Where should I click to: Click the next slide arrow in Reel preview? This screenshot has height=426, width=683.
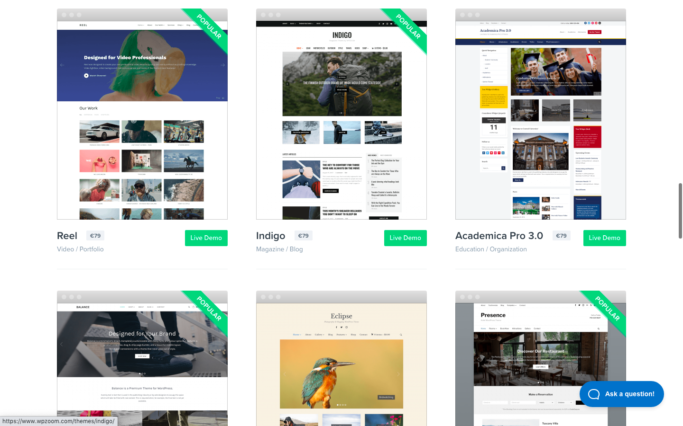(x=222, y=65)
